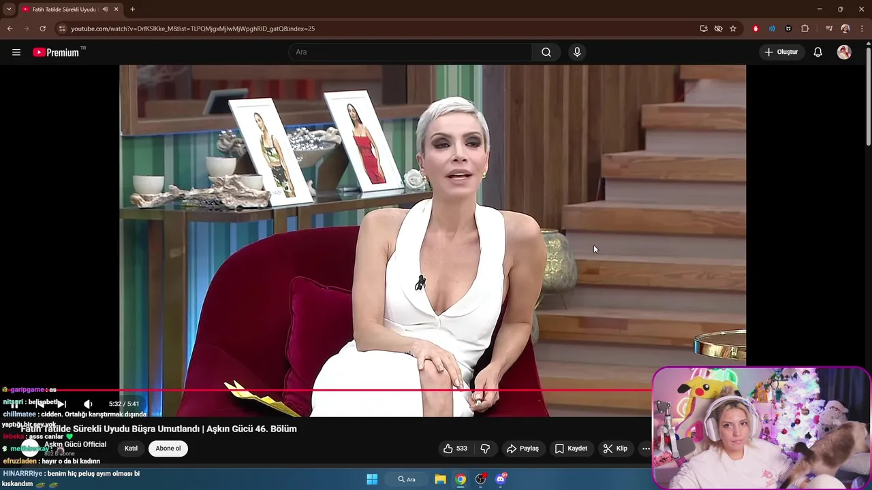Open the black cat-face extension
The height and width of the screenshot is (490, 872).
click(788, 29)
